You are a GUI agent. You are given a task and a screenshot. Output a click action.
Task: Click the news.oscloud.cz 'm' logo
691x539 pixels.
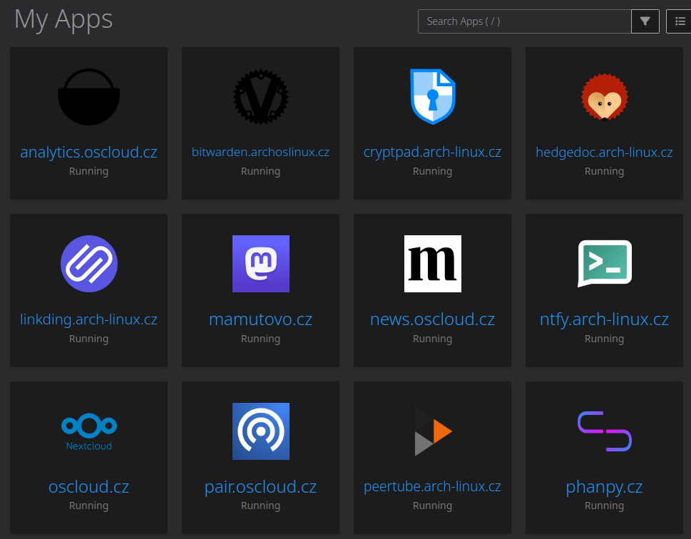(x=432, y=264)
